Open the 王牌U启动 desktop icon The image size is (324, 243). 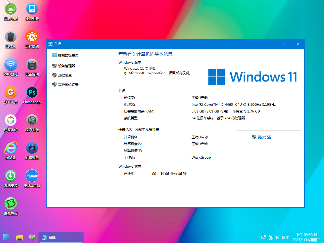pos(32,179)
